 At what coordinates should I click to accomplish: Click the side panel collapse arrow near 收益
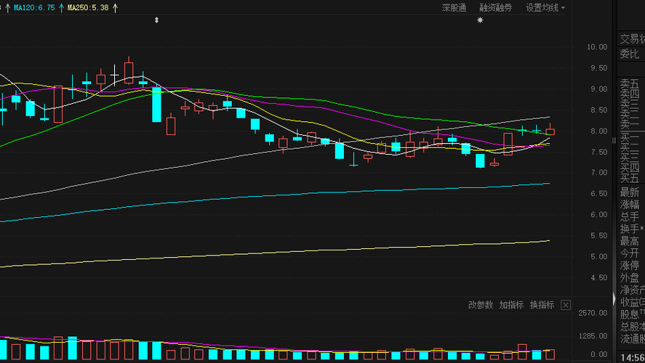pyautogui.click(x=614, y=298)
